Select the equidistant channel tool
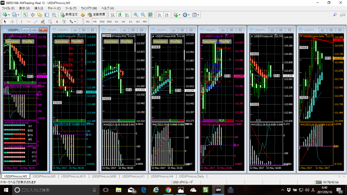 (x=43, y=22)
